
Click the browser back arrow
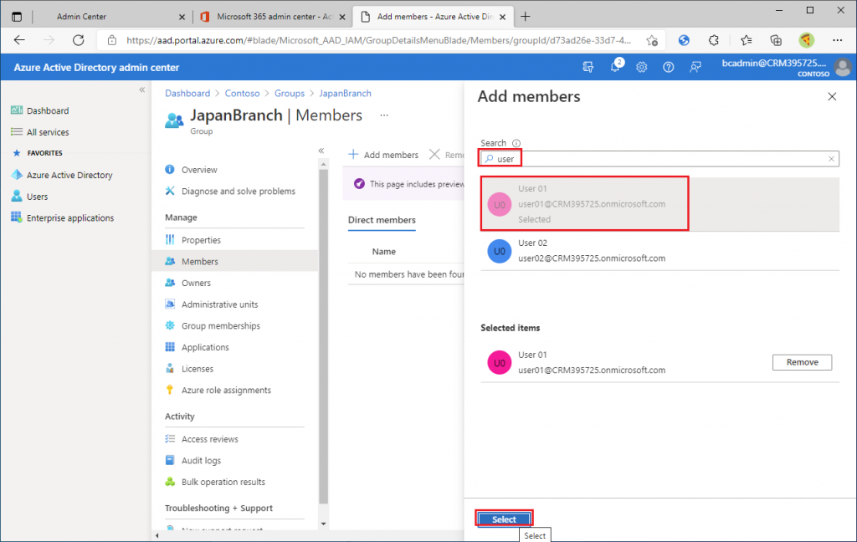[x=20, y=40]
